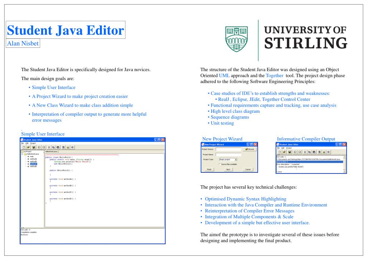Select myProject root in project tree

coord(27,152)
